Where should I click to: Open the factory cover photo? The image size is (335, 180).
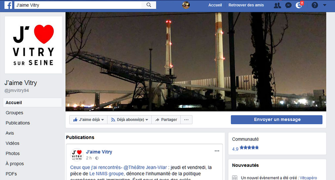pos(196,62)
